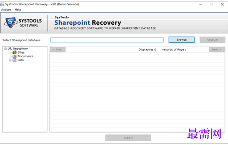
Task: Go to previous page with Prev button
Action: [x=58, y=50]
